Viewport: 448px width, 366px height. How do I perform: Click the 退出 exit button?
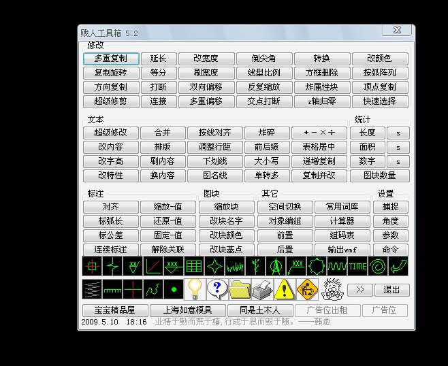[391, 290]
